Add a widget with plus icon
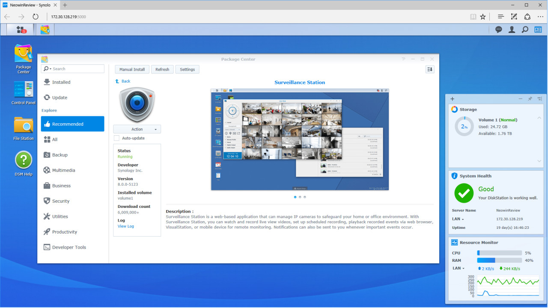548x308 pixels. click(453, 99)
